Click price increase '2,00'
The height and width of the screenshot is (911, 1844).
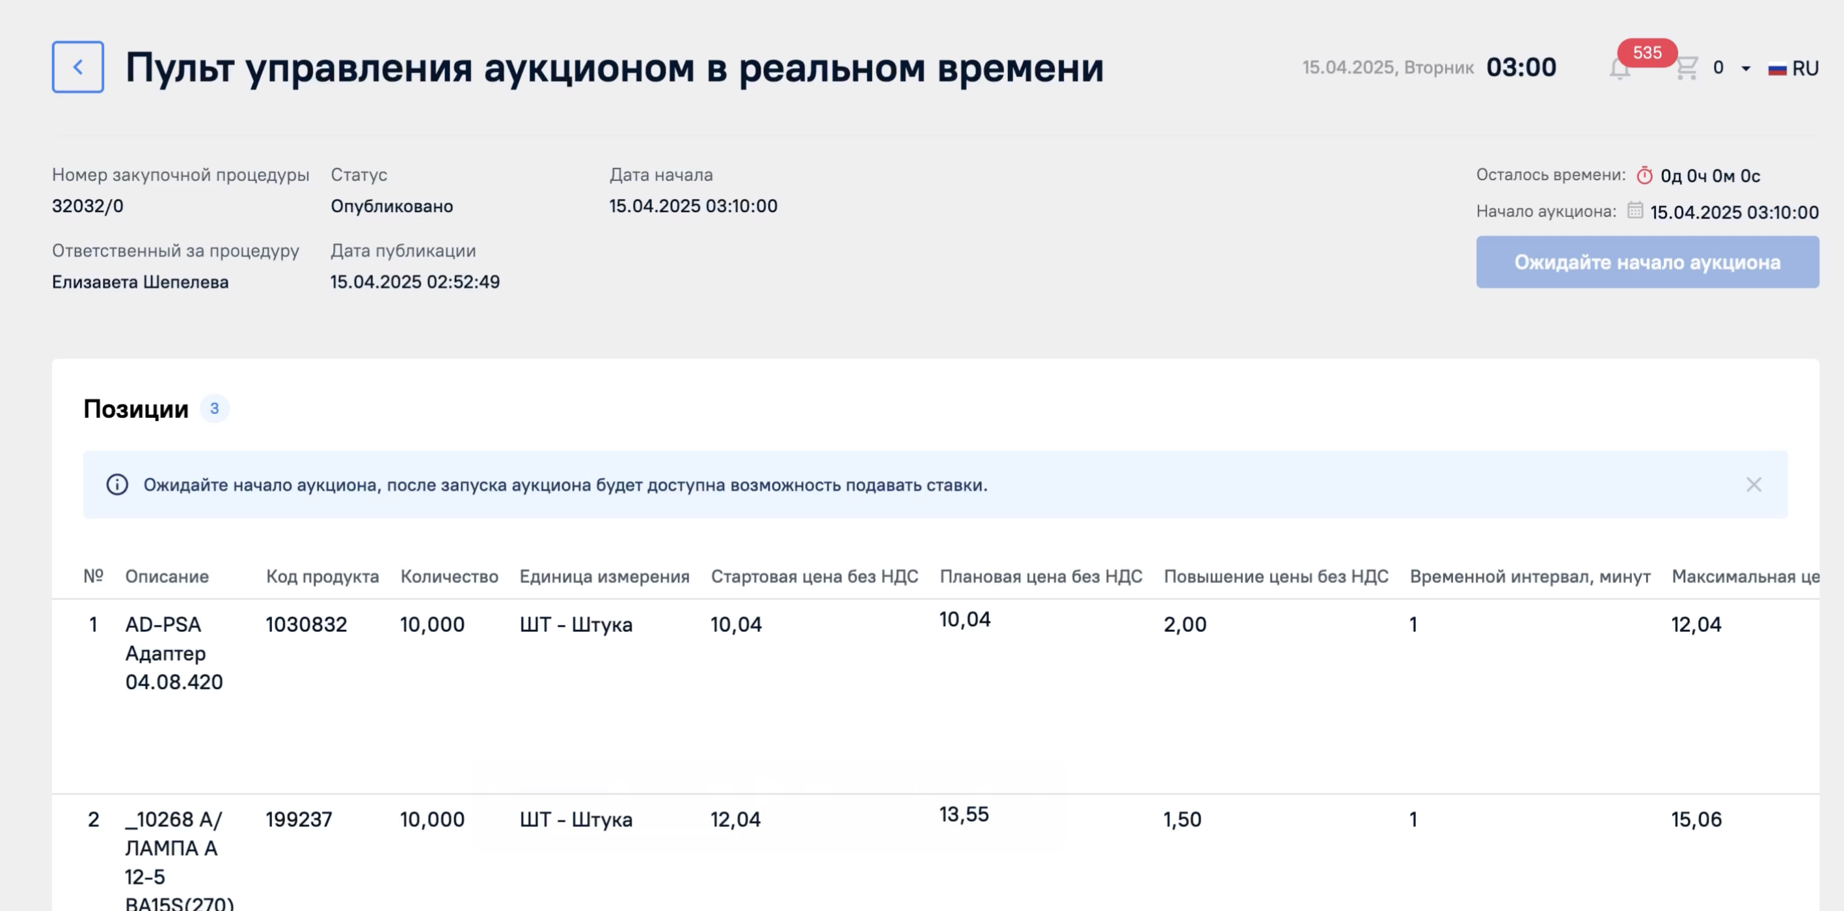pos(1185,625)
